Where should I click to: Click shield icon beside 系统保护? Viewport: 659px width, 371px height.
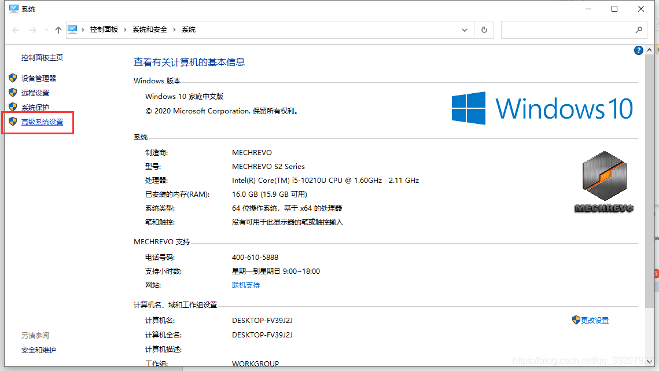click(13, 107)
